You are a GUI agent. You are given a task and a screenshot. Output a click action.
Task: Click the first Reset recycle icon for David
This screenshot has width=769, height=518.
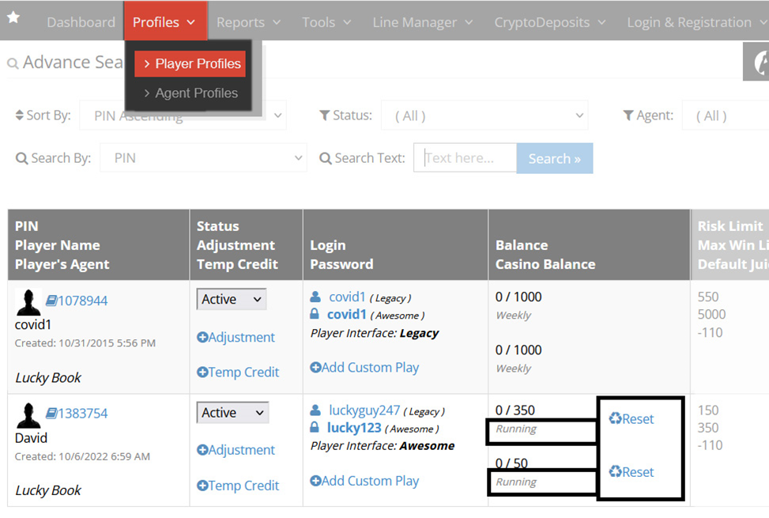tap(615, 419)
